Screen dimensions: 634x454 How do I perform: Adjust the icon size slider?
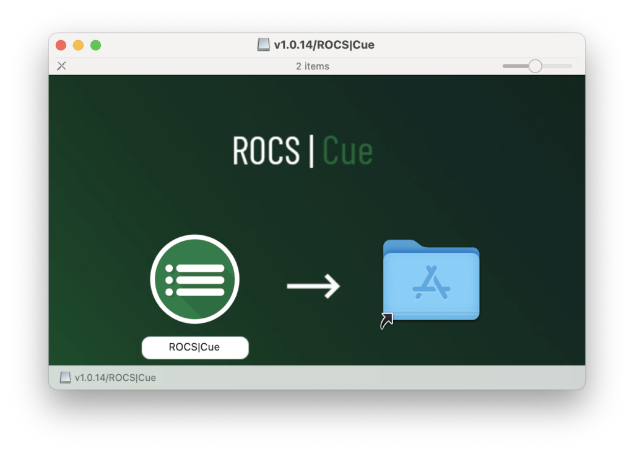coord(534,66)
